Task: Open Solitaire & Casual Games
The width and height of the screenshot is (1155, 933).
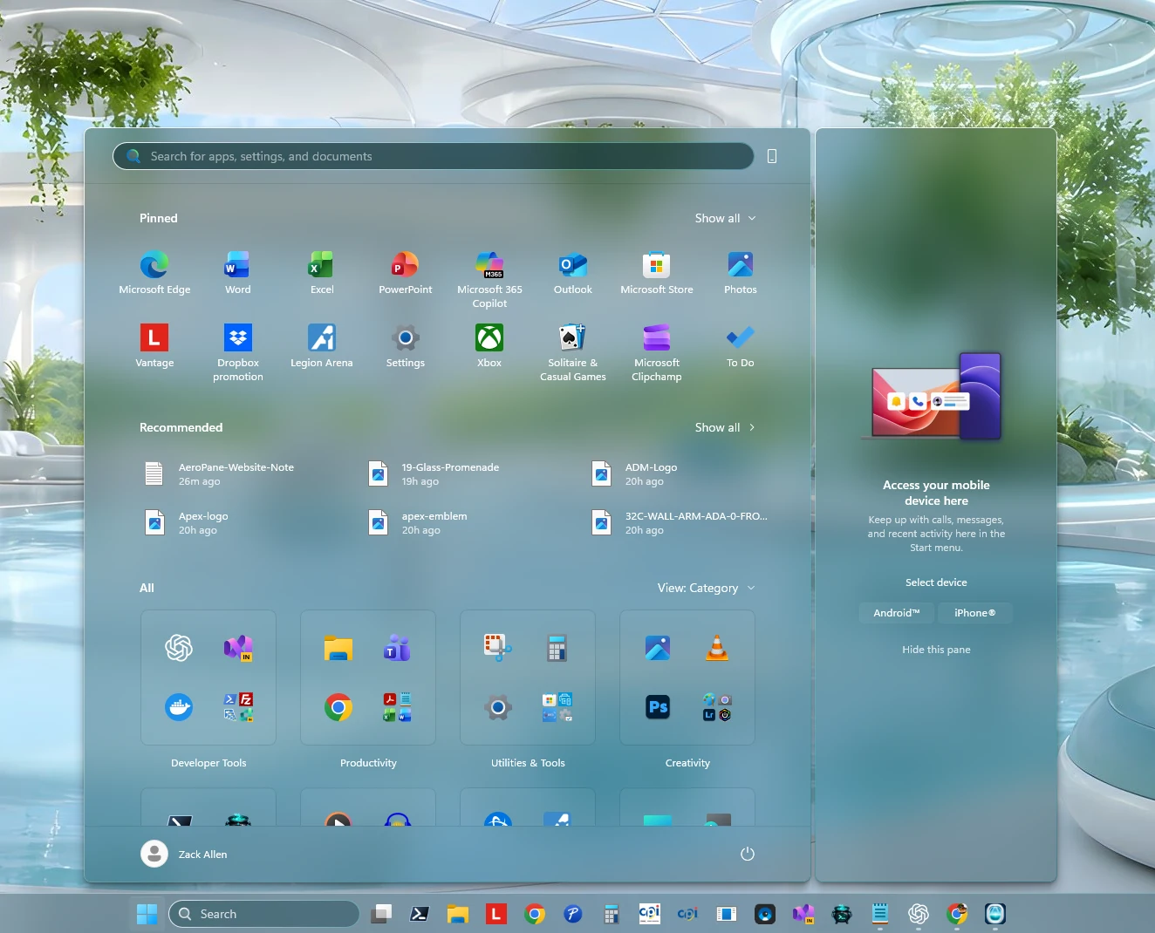Action: [572, 352]
